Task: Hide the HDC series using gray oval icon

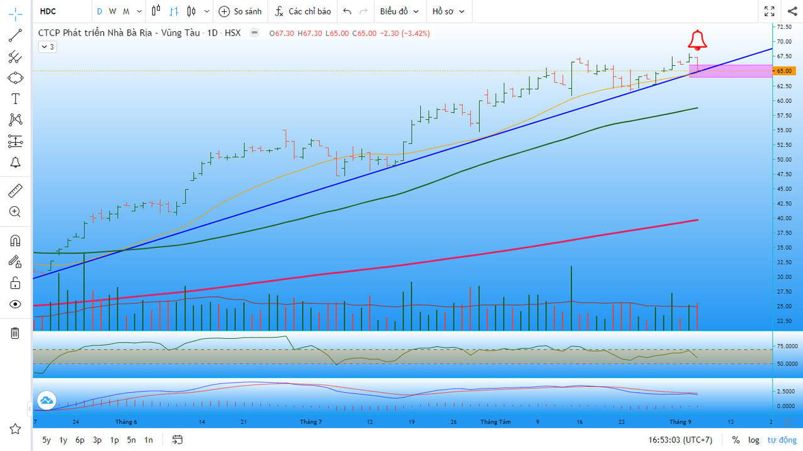Action: click(x=254, y=33)
